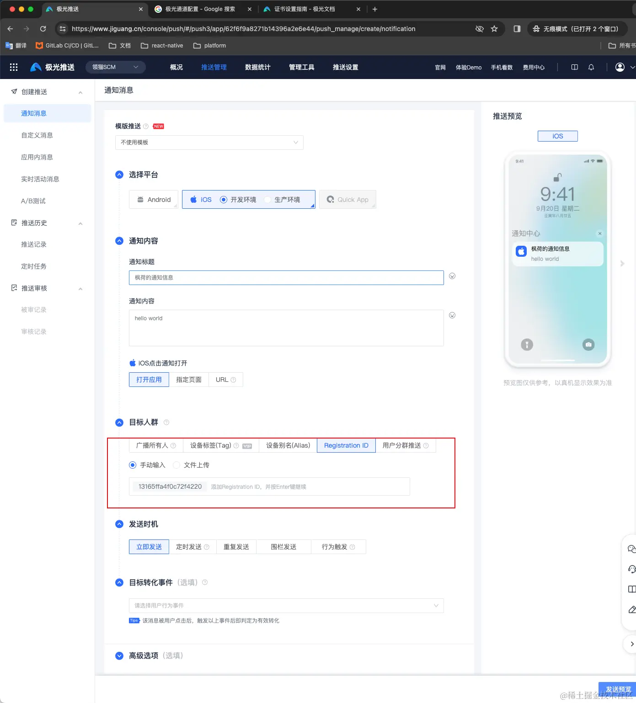Collapse the 推送历史 sidebar group
The width and height of the screenshot is (636, 703).
80,223
